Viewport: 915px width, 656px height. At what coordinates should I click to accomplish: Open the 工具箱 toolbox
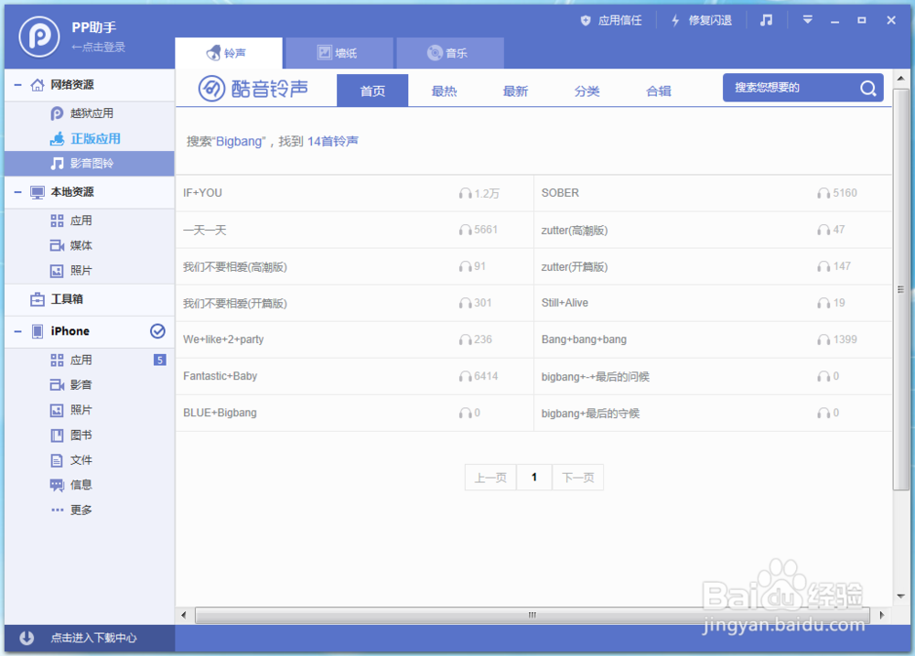pyautogui.click(x=90, y=299)
